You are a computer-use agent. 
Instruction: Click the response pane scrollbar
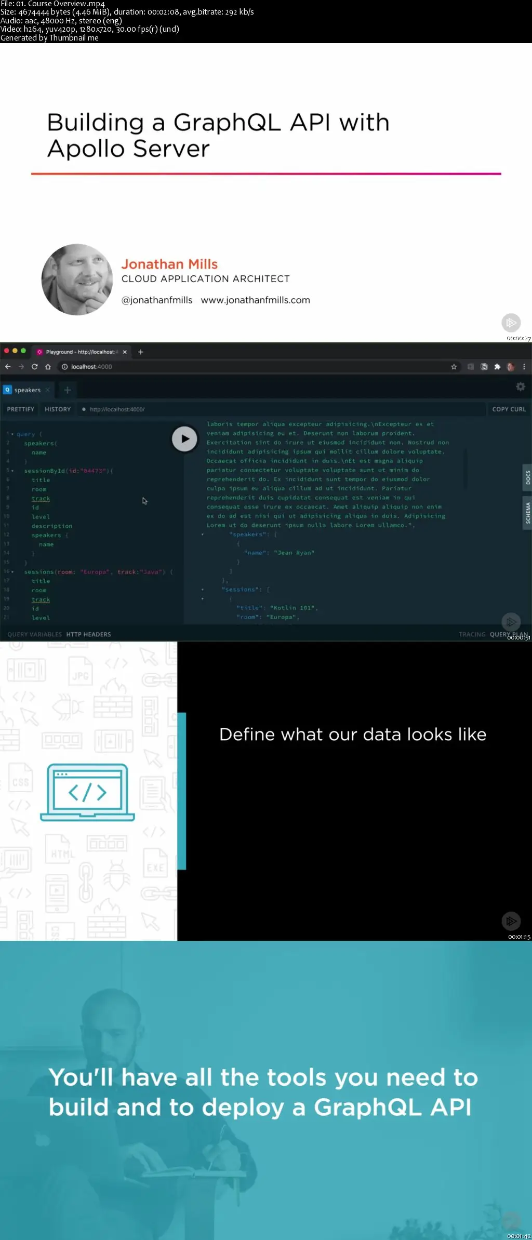pyautogui.click(x=465, y=469)
